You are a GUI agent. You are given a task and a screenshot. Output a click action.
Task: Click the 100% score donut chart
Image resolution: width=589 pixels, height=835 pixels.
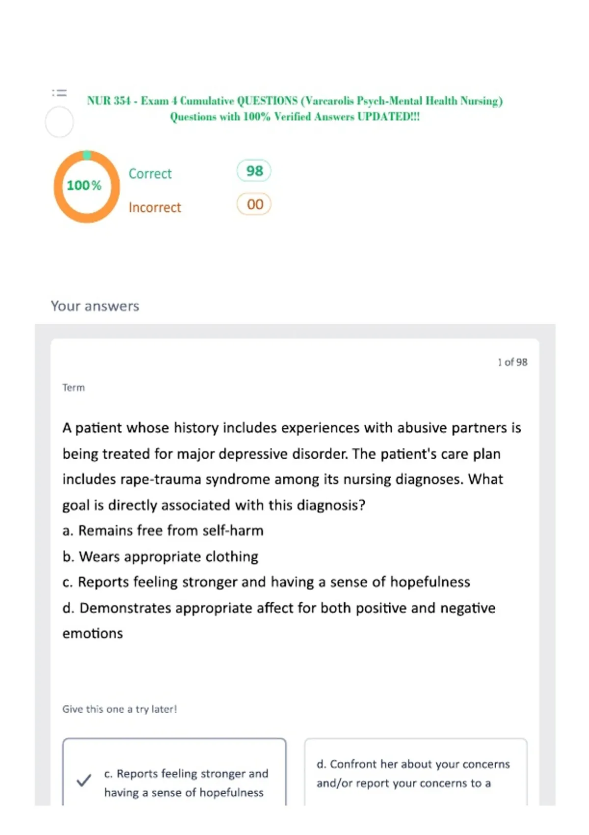pos(87,187)
